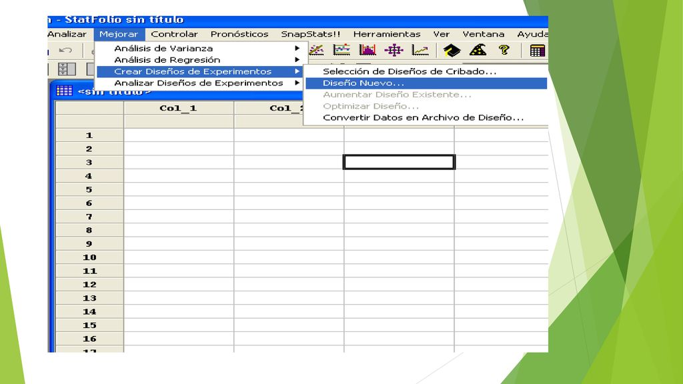Click the datasheet grid icon in title
683x384 pixels.
coord(64,91)
